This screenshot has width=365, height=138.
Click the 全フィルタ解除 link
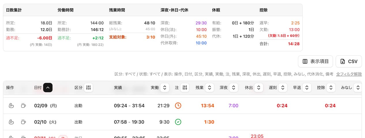click(x=349, y=74)
